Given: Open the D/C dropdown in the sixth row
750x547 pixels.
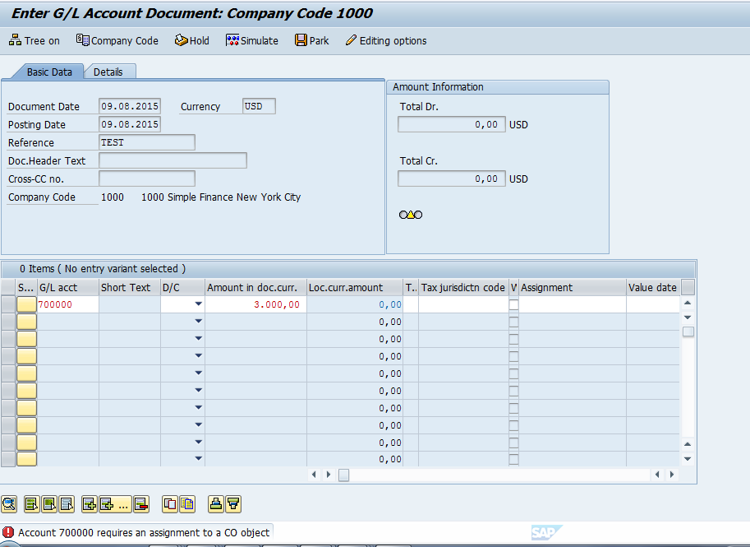Looking at the screenshot, I should click(x=199, y=391).
